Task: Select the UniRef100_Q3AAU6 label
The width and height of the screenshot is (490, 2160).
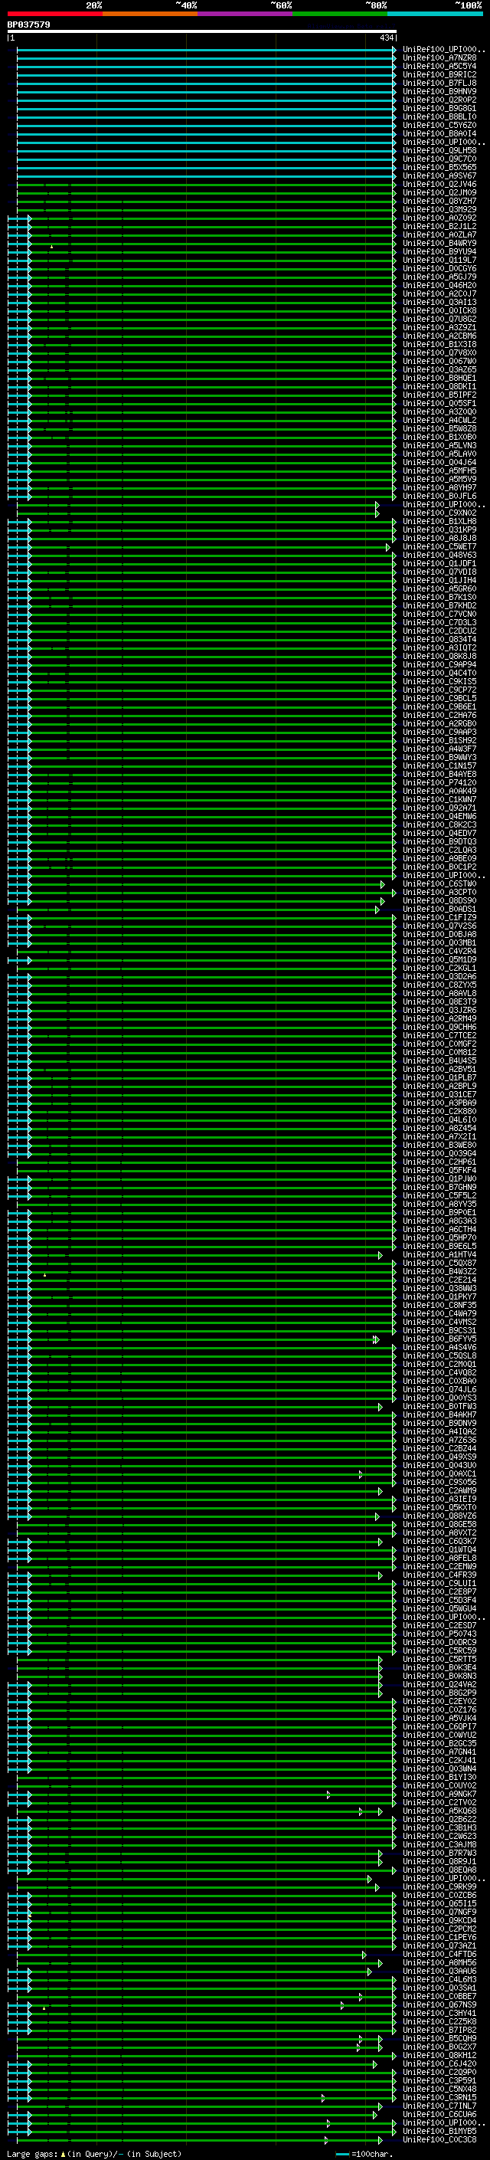Action: [439, 1972]
